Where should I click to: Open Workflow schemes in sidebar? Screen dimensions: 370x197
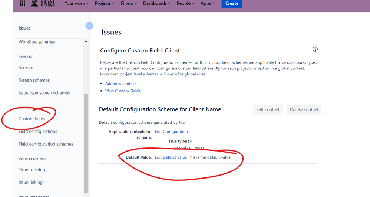click(x=37, y=42)
